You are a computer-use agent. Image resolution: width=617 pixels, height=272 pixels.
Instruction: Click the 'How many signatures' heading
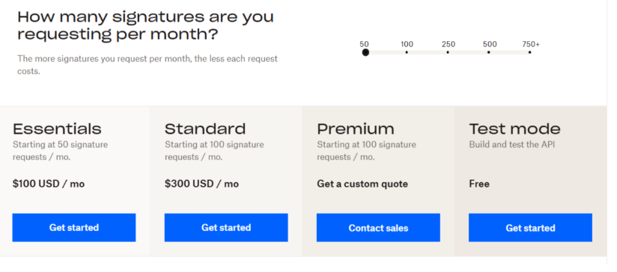pyautogui.click(x=145, y=25)
